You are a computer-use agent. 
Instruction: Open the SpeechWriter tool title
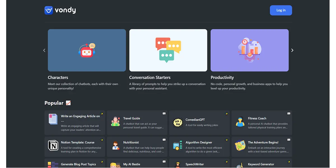(195, 164)
